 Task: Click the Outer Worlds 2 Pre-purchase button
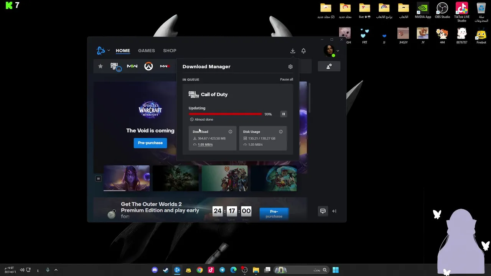274,214
